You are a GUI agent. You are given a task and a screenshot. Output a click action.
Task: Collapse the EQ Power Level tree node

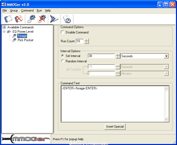(4, 32)
